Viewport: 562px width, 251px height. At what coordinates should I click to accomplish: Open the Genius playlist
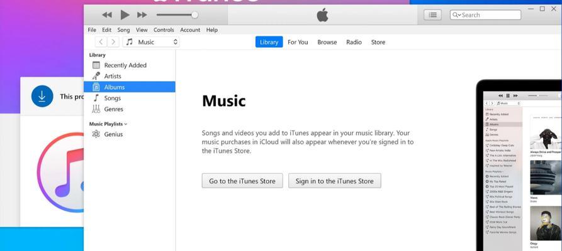pyautogui.click(x=130, y=134)
